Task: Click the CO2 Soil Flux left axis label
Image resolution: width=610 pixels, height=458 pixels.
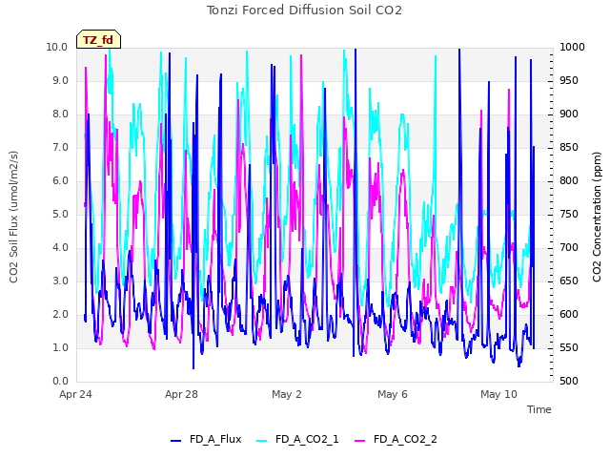Action: [x=13, y=217]
